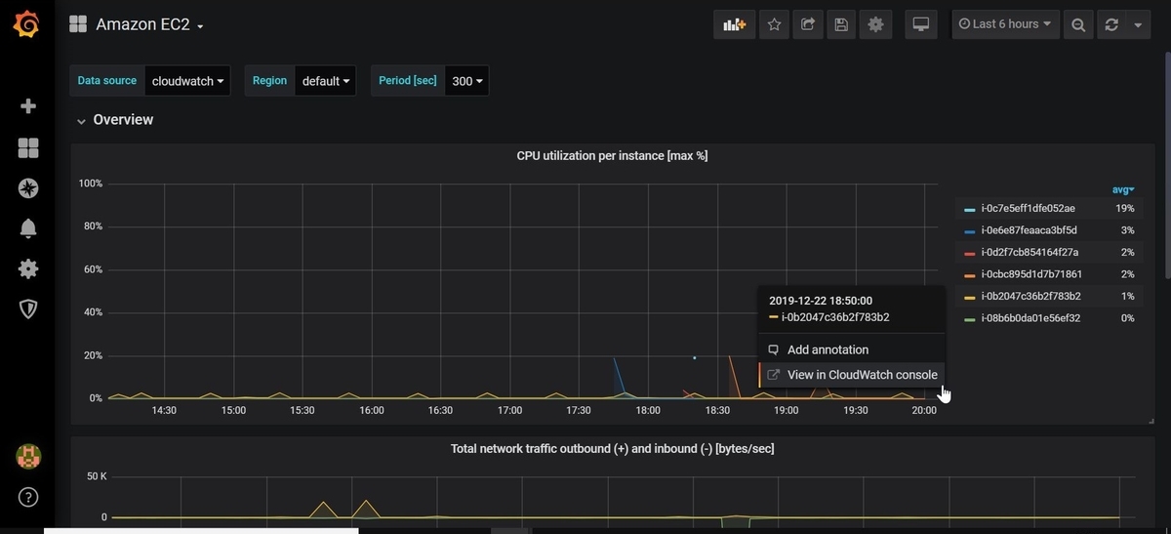Screen dimensions: 1171x534
Task: Toggle series i-0e6e87feaaca3bf5d in legend
Action: tap(1029, 230)
